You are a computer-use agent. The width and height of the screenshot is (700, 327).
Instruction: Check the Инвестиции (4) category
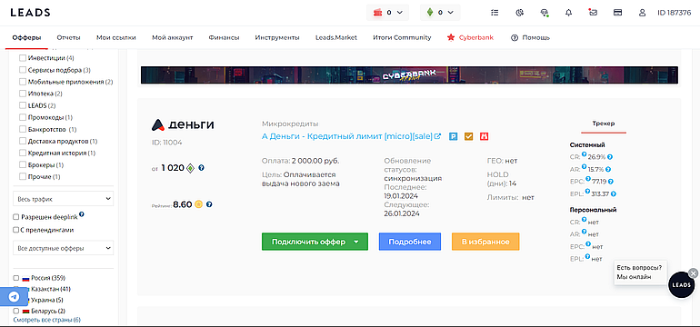tap(23, 58)
